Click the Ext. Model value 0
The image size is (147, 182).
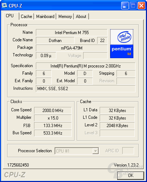(85, 81)
